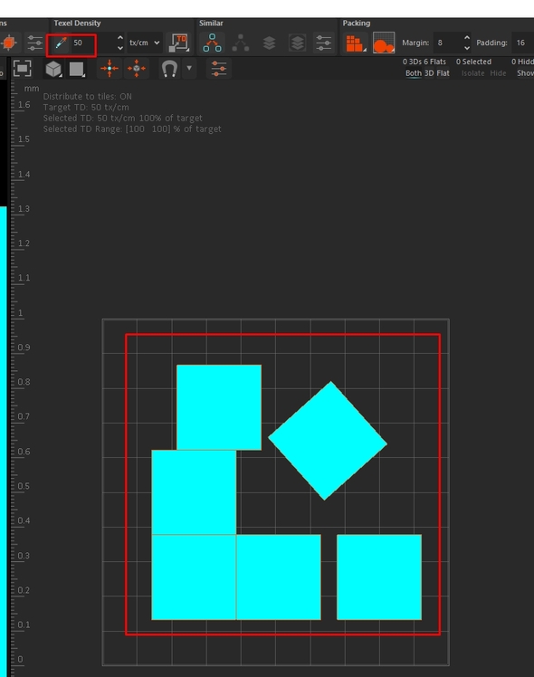Click the stack similar layers icon

269,43
